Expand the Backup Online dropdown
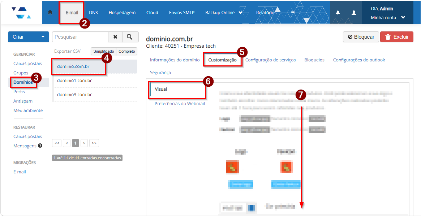 click(x=224, y=13)
